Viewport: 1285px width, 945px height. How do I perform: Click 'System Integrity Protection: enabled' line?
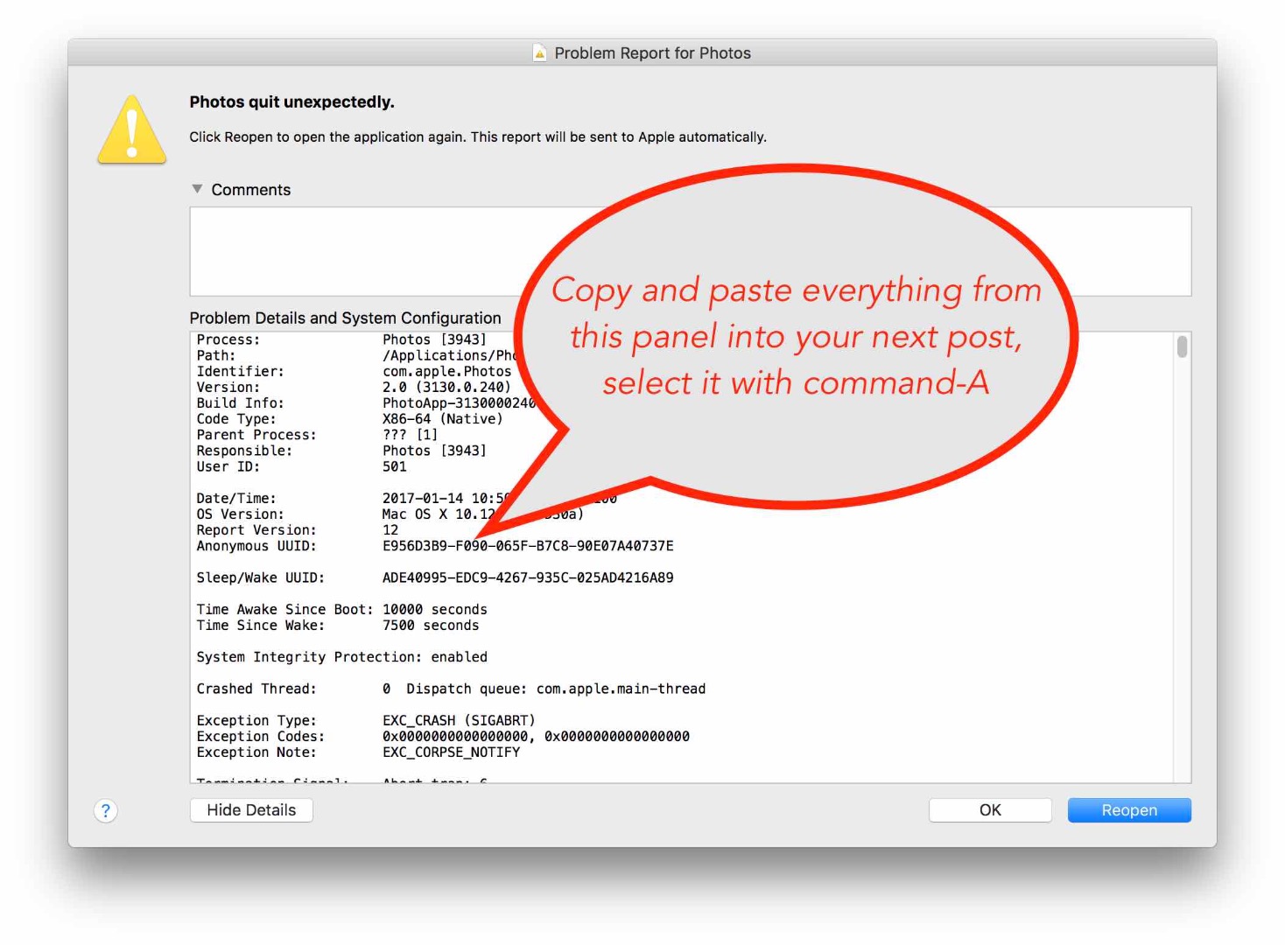click(341, 657)
